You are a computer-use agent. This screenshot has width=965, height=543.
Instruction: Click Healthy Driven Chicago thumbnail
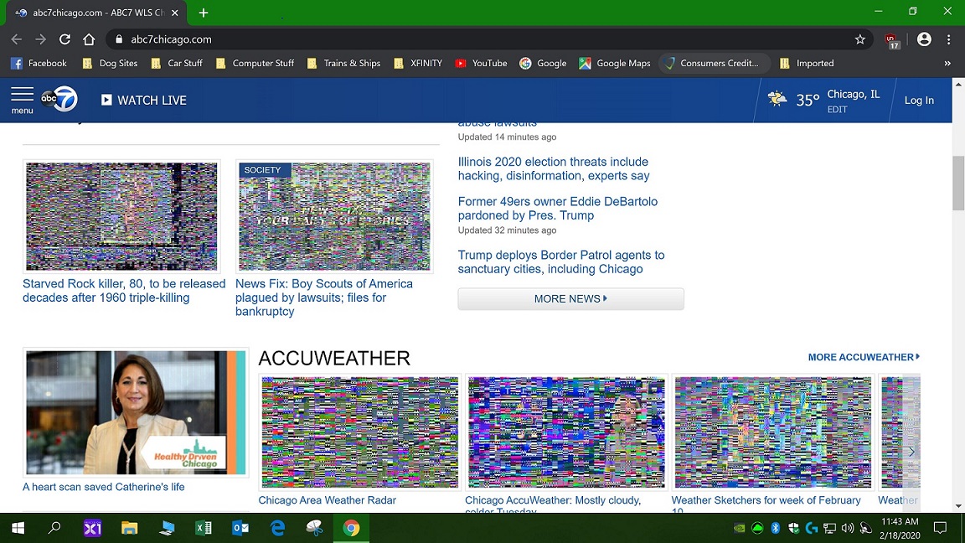tap(136, 412)
